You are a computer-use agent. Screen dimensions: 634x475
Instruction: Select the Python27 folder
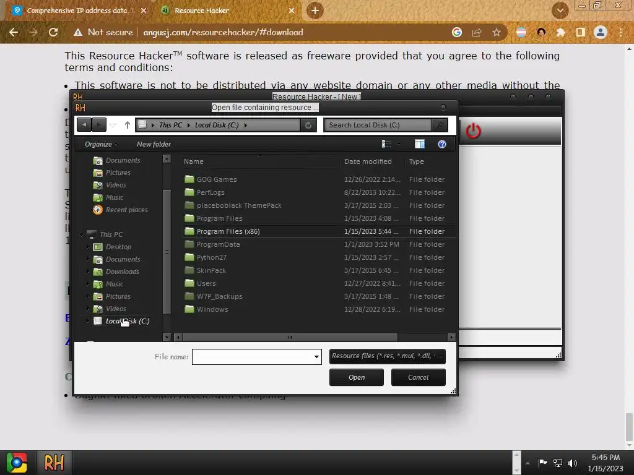click(206, 257)
